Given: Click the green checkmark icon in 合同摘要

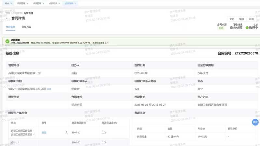Looking at the screenshot, I should (x=7, y=41).
